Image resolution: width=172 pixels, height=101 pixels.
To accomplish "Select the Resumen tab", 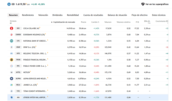I will click(13, 15).
